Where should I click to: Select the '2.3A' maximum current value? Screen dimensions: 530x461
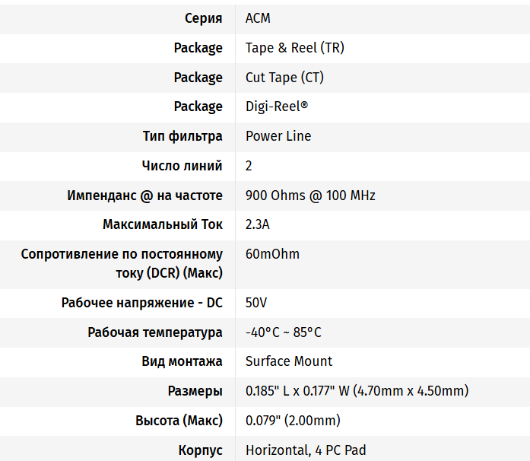point(258,225)
